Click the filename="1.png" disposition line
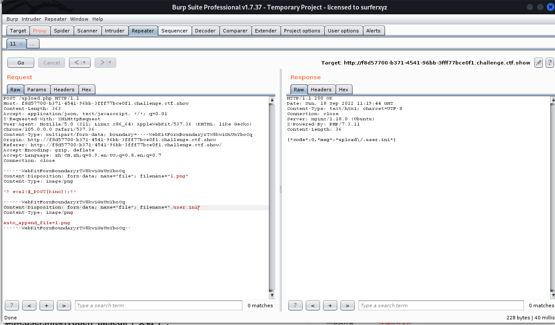555x325 pixels. pos(96,176)
